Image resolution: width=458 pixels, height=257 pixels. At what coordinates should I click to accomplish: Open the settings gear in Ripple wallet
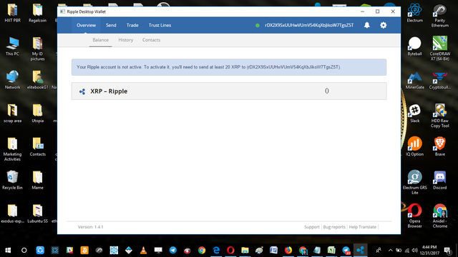(384, 26)
